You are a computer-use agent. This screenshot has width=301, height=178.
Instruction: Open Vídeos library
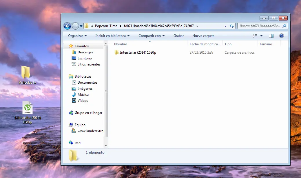pos(83,101)
